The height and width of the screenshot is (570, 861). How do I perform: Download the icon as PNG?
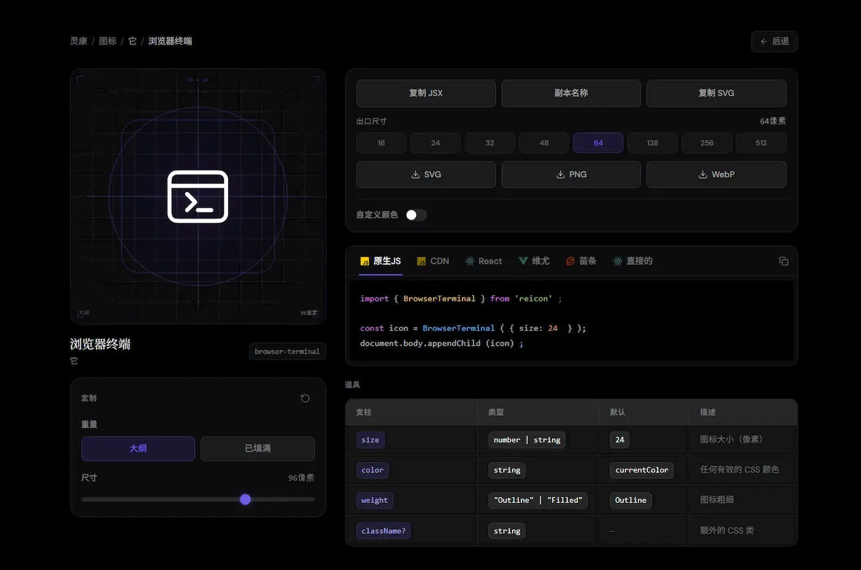tap(571, 175)
